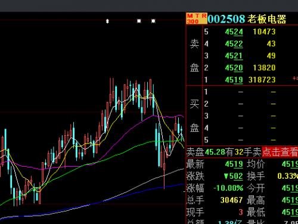Click the 涨幅 value -10.00%

coord(228,188)
